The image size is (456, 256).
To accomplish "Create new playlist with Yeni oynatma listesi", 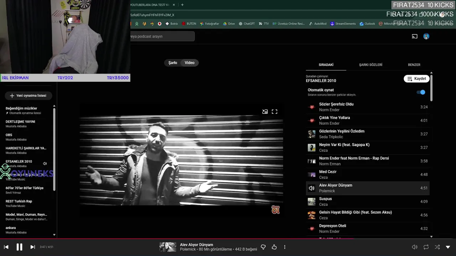I will pyautogui.click(x=28, y=96).
